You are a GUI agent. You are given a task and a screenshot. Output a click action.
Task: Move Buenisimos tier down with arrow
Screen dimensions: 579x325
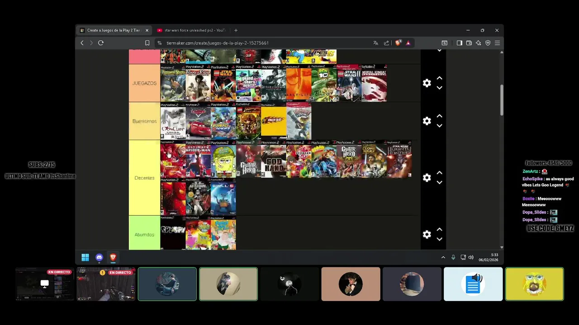[439, 126]
